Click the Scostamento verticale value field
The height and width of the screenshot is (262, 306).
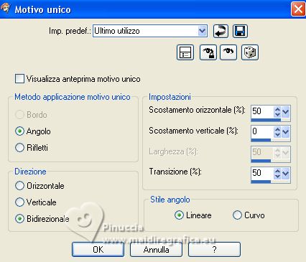262,131
